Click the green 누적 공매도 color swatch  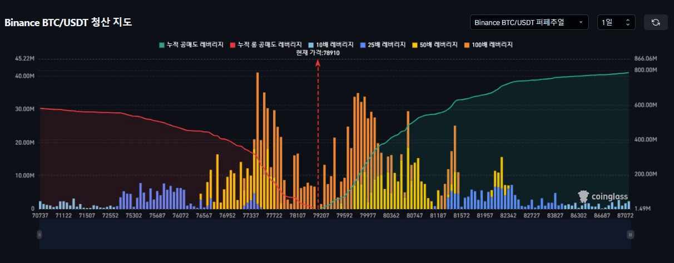161,44
